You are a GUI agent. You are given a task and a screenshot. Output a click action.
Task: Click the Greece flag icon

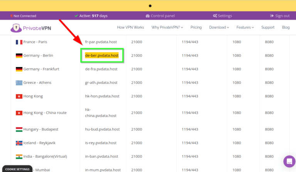click(x=19, y=83)
